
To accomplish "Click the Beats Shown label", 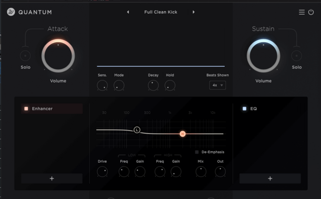I will tap(217, 75).
